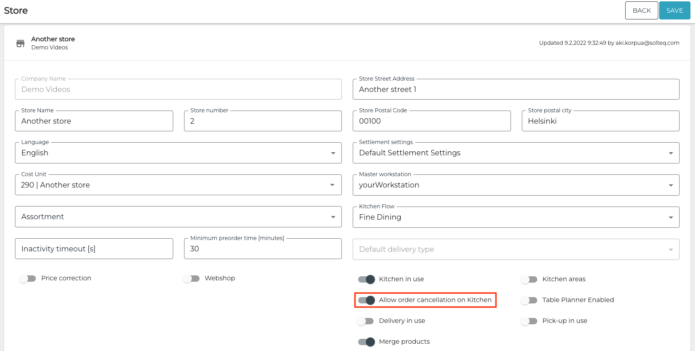This screenshot has height=351, width=695.
Task: Expand the Settlement settings dropdown
Action: pos(515,153)
